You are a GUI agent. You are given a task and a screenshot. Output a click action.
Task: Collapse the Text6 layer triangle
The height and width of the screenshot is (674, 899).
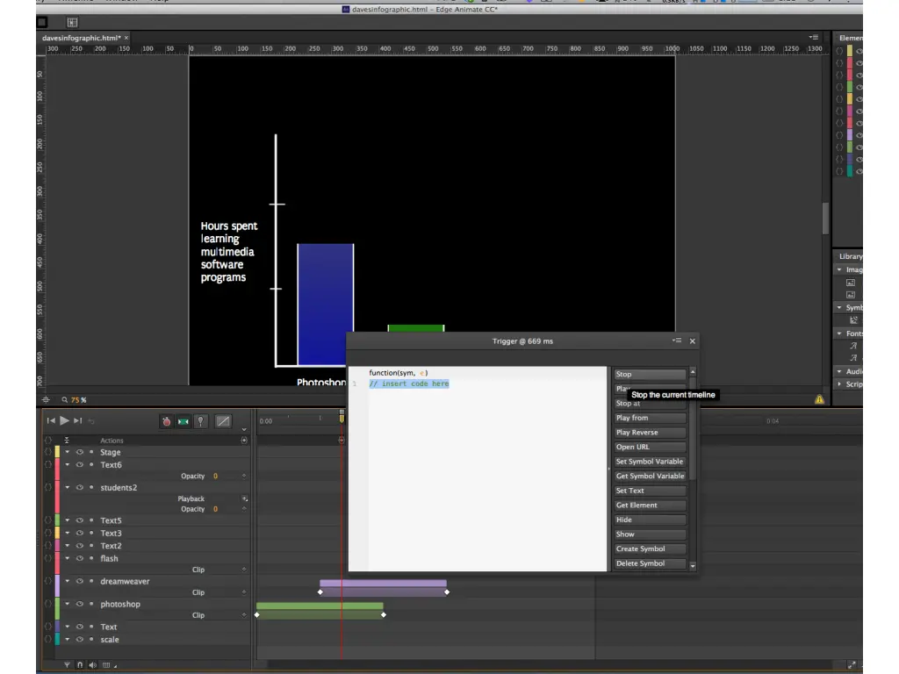(67, 465)
